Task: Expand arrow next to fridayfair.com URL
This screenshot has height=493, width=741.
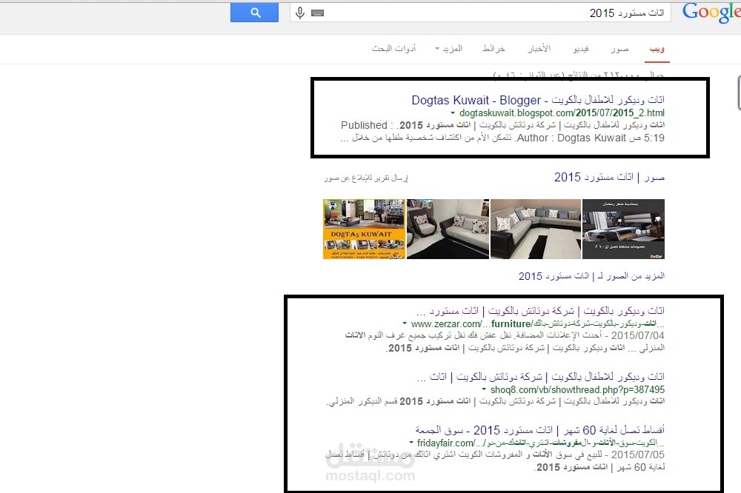Action: (411, 443)
